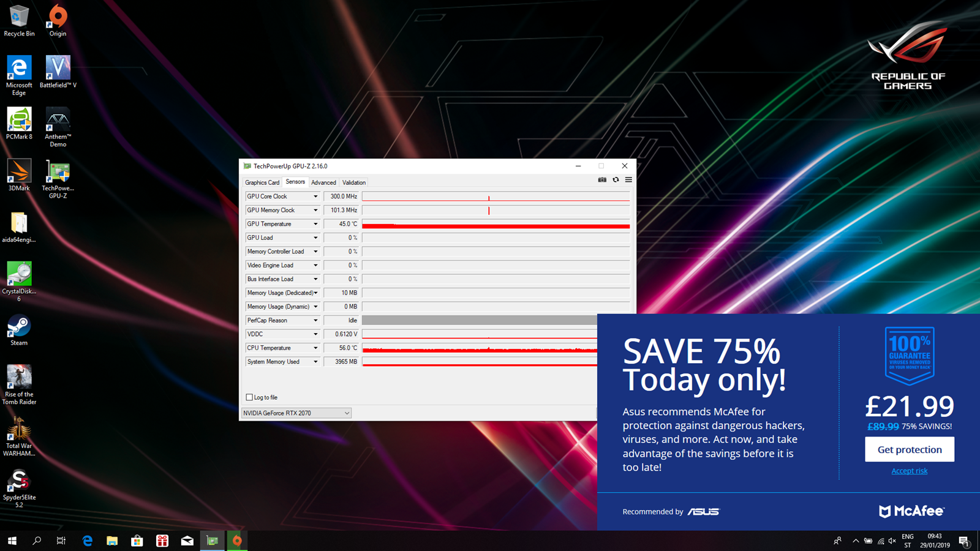Expand the Memory Controller Load dropdown
The width and height of the screenshot is (980, 551).
coord(315,252)
